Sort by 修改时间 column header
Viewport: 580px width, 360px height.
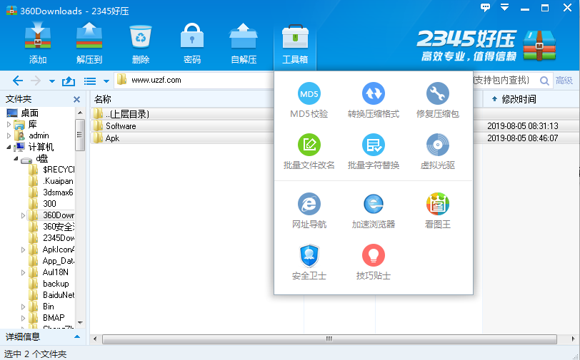[519, 99]
